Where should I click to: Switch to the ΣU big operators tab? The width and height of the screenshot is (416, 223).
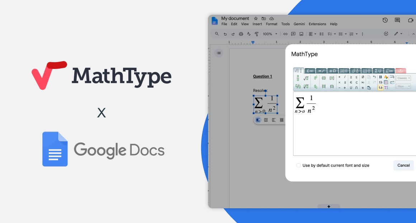[378, 71]
